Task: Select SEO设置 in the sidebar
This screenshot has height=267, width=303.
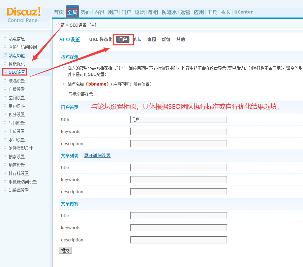Action: click(x=17, y=72)
